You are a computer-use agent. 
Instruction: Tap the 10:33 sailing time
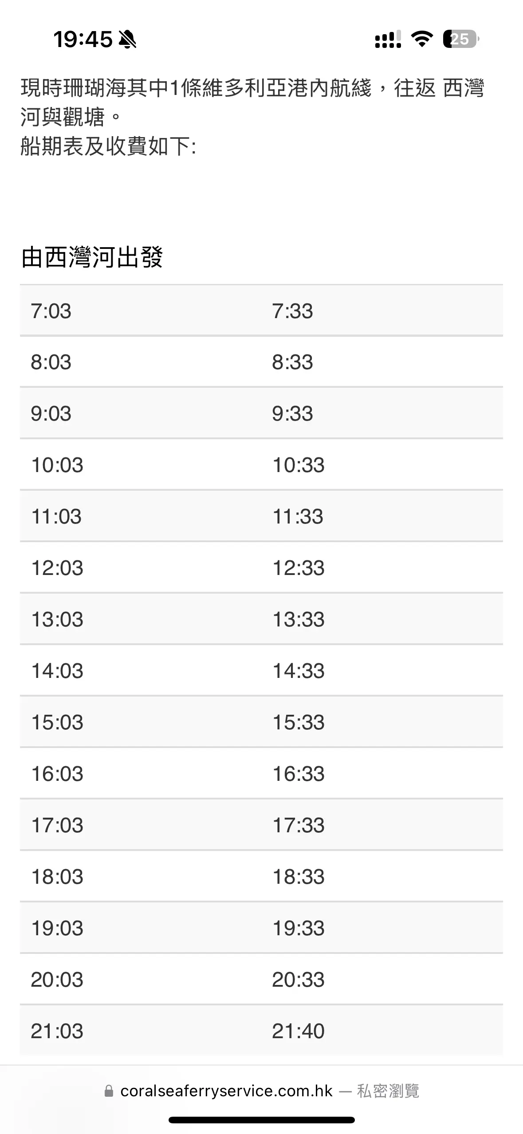pos(299,465)
